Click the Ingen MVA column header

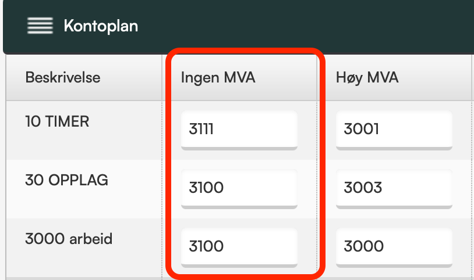pos(218,77)
